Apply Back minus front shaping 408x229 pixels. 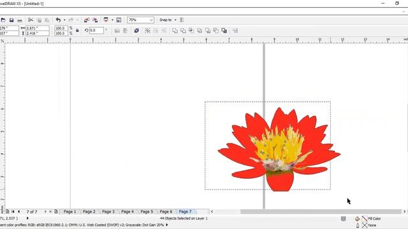pos(215,31)
